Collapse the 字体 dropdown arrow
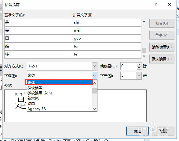Screen dimensions: 179x141 [94, 76]
